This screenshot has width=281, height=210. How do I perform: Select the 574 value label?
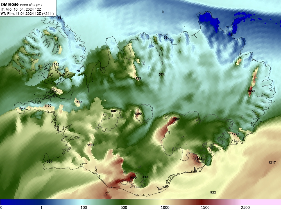(162, 74)
